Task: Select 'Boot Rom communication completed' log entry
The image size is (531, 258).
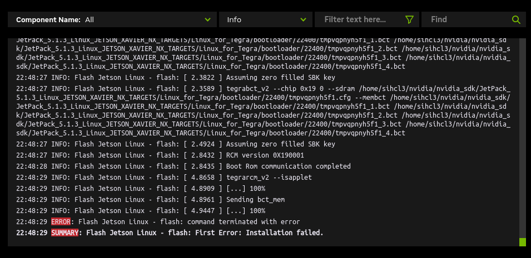Action: click(x=183, y=166)
